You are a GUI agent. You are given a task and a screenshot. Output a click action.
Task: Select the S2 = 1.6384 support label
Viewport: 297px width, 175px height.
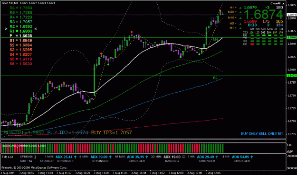[21, 45]
